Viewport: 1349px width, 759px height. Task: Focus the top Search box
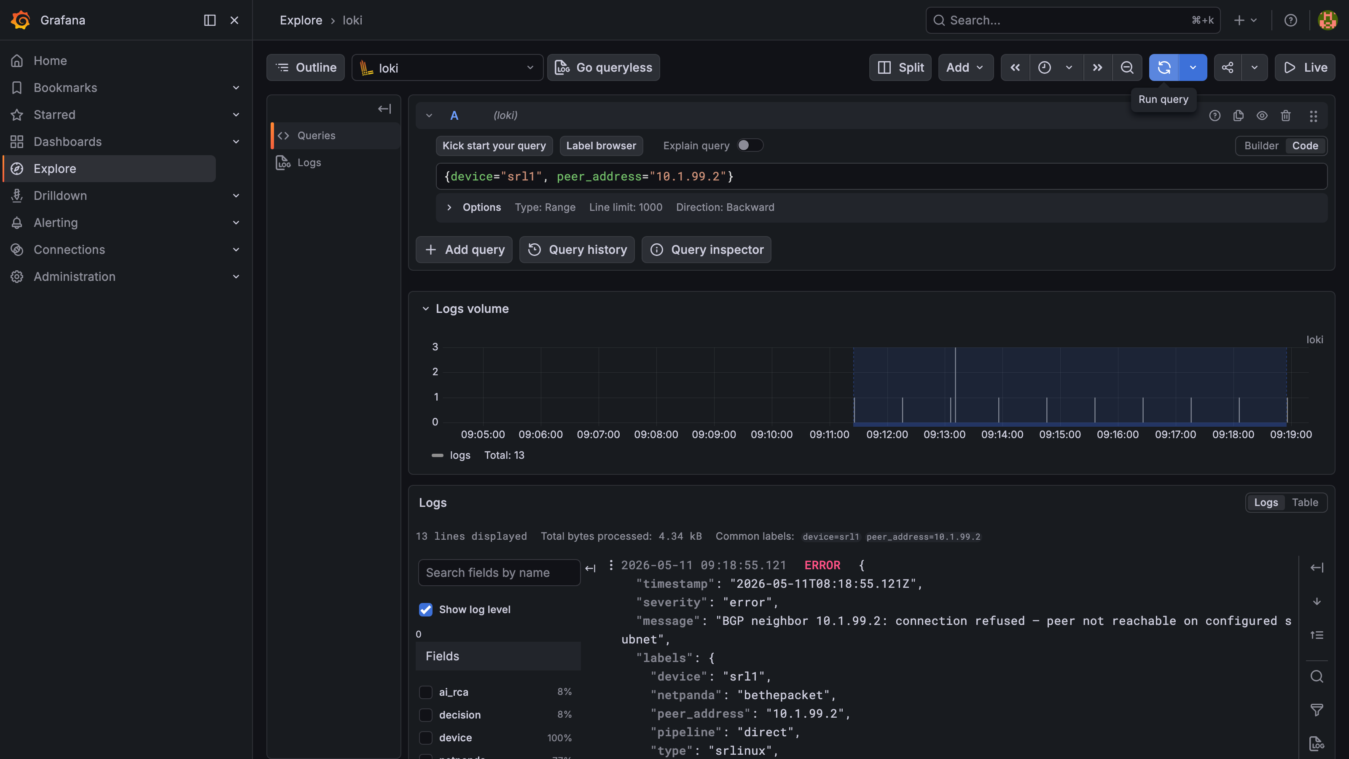(1073, 20)
